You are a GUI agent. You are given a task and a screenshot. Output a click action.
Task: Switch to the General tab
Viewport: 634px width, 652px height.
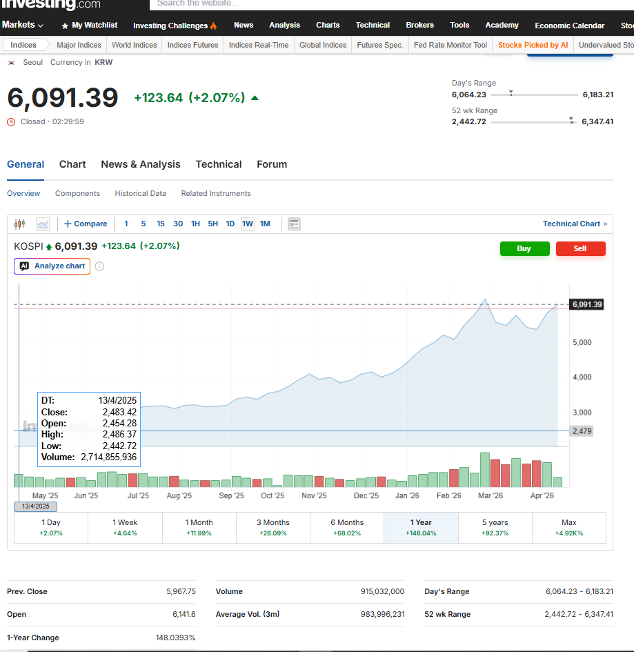[26, 164]
